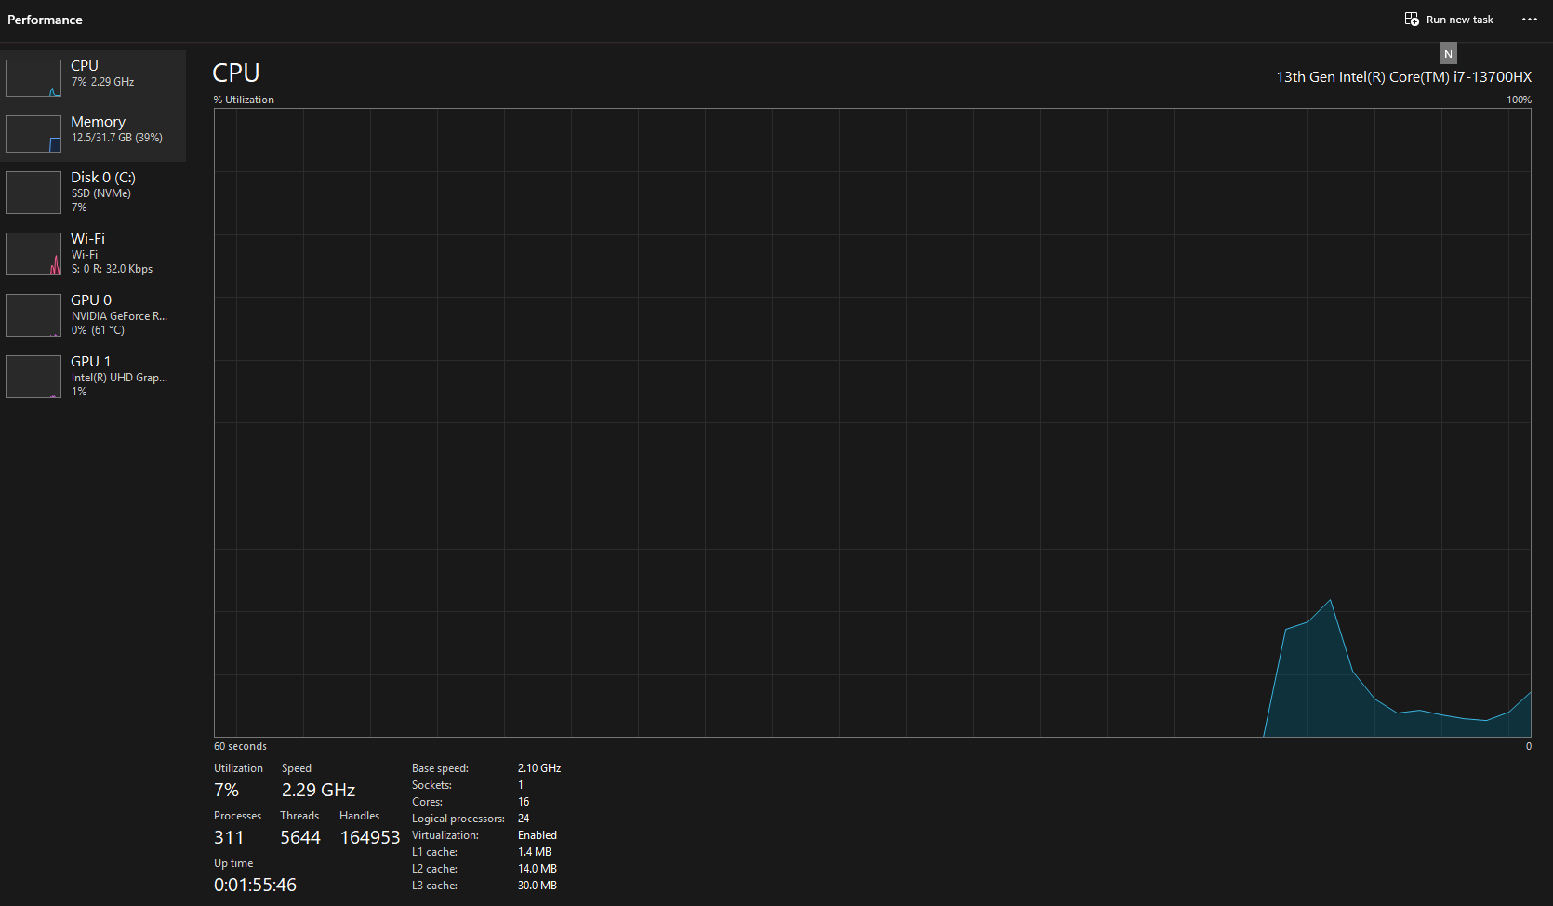This screenshot has width=1553, height=906.
Task: Select the 13th Gen Intel Core i7-13700HX text
Action: coord(1403,77)
